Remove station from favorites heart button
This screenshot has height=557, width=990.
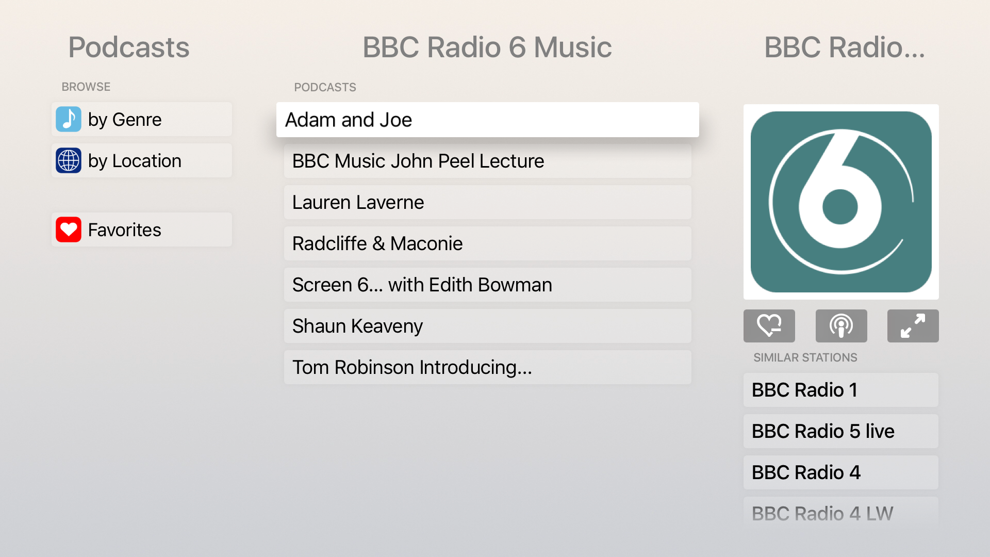[769, 326]
